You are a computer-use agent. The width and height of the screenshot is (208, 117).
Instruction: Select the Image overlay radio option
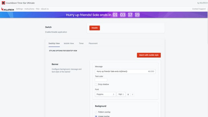point(96,116)
